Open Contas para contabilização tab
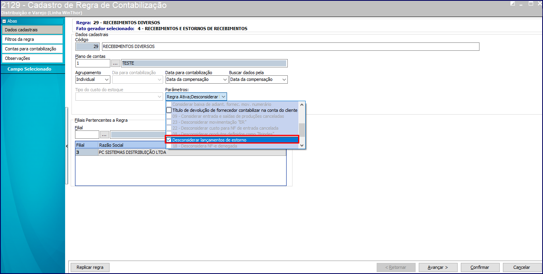543x274 pixels. pyautogui.click(x=32, y=49)
